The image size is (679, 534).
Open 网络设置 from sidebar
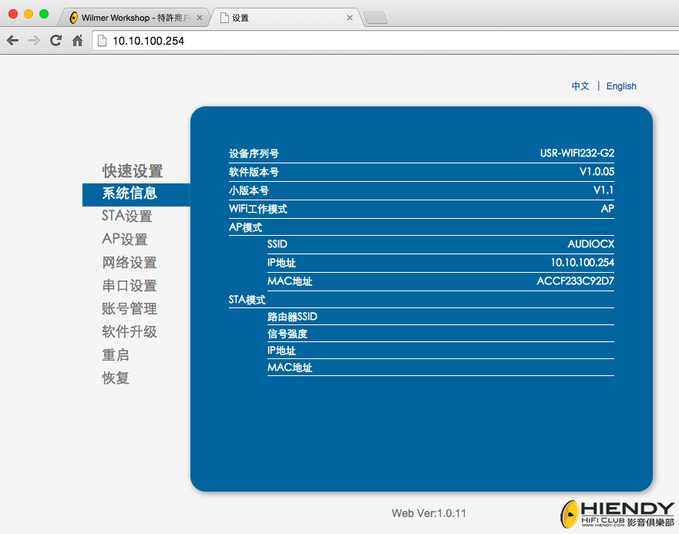(x=129, y=263)
